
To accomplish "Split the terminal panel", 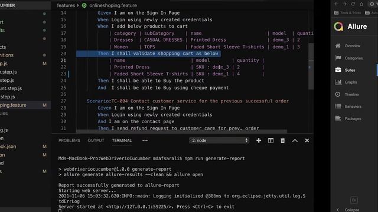I will (271, 140).
